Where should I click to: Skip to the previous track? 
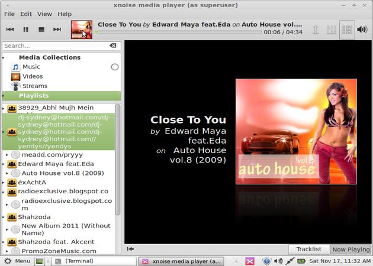[x=10, y=30]
